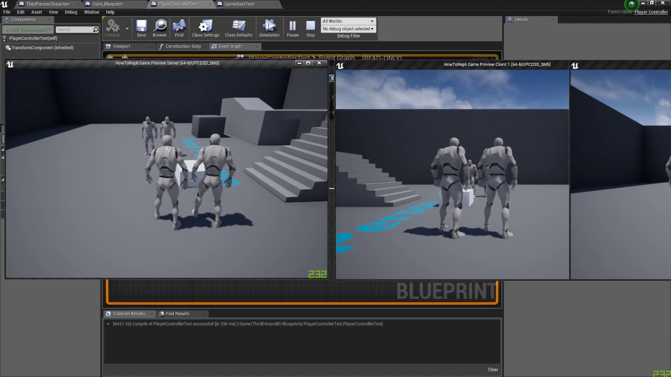The width and height of the screenshot is (671, 377).
Task: Stop the play session
Action: [x=311, y=28]
